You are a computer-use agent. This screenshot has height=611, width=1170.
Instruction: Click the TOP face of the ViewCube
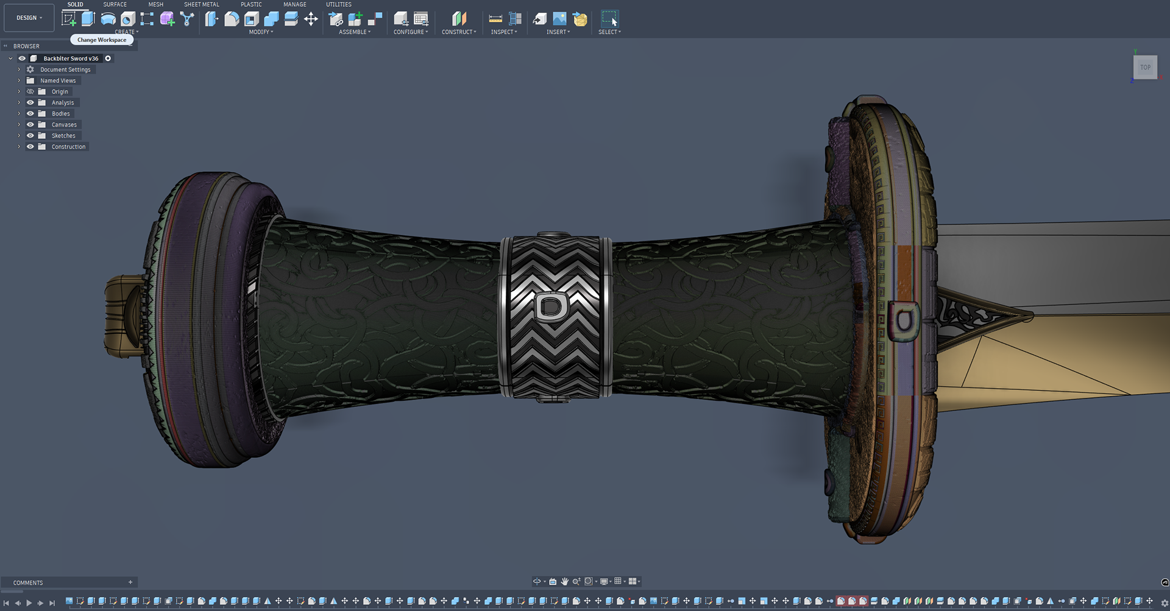(x=1145, y=67)
